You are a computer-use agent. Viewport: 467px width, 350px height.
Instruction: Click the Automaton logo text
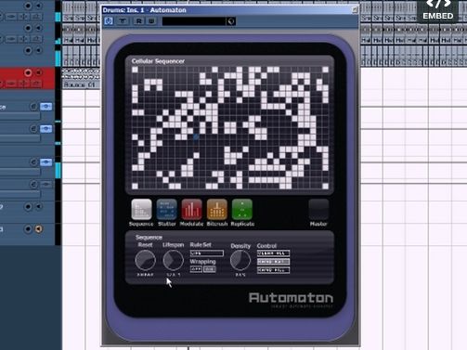(x=291, y=298)
